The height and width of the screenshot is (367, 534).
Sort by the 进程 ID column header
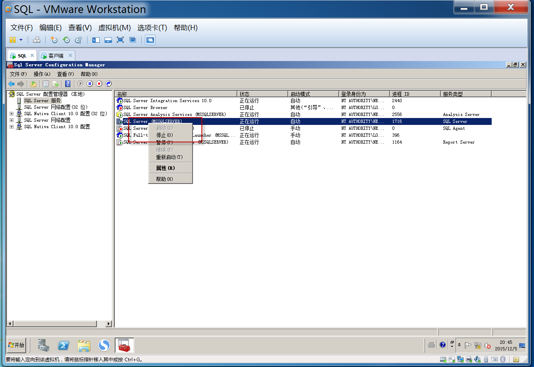tap(415, 94)
